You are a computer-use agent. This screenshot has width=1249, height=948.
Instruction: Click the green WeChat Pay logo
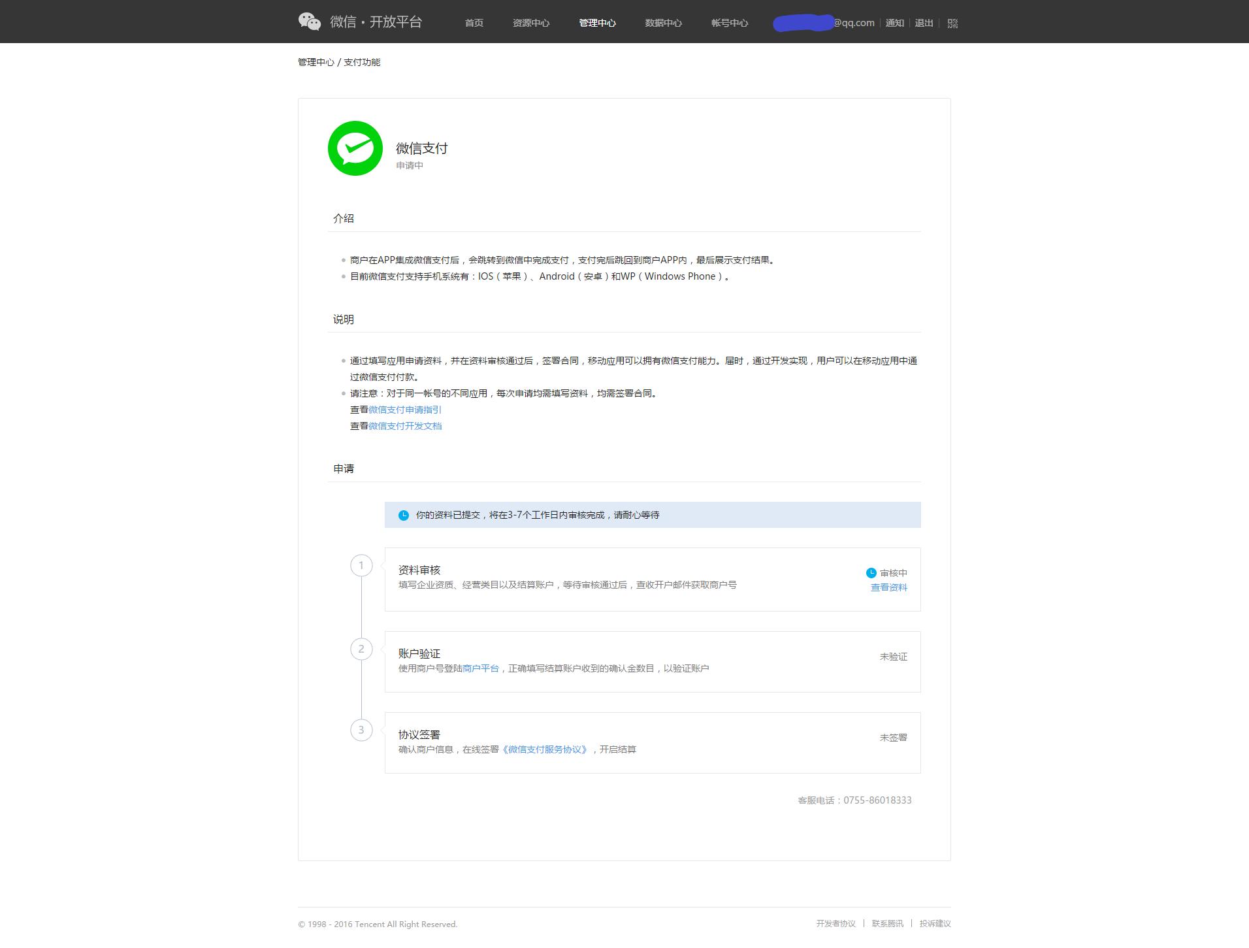tap(355, 148)
